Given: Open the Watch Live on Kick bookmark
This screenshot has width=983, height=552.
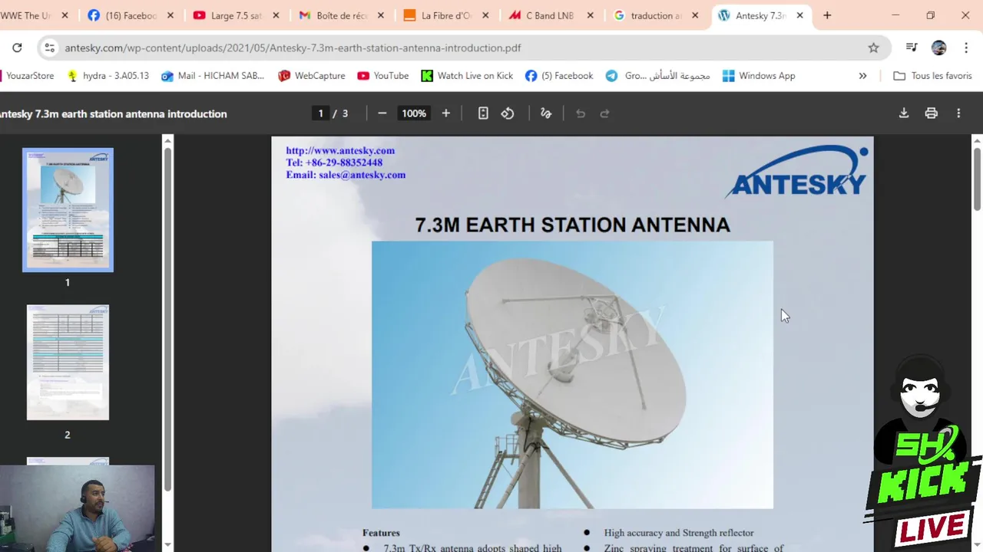Looking at the screenshot, I should 467,76.
